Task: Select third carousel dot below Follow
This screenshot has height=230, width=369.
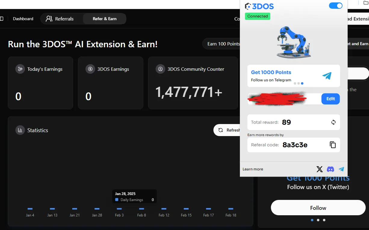Action: tap(324, 220)
